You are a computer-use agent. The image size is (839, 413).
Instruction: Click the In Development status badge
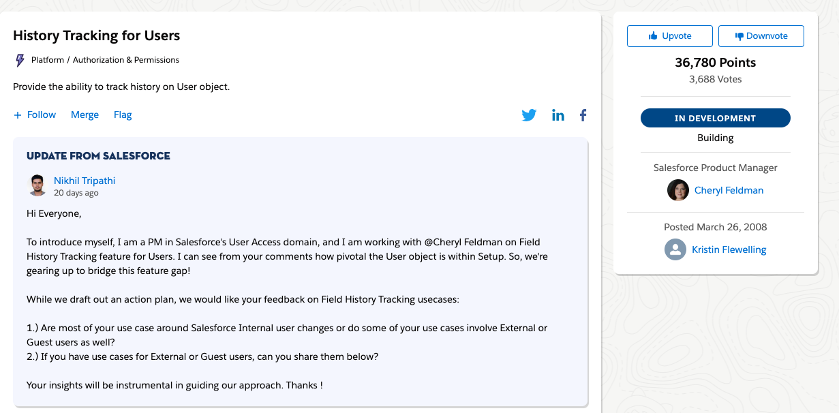tap(716, 118)
